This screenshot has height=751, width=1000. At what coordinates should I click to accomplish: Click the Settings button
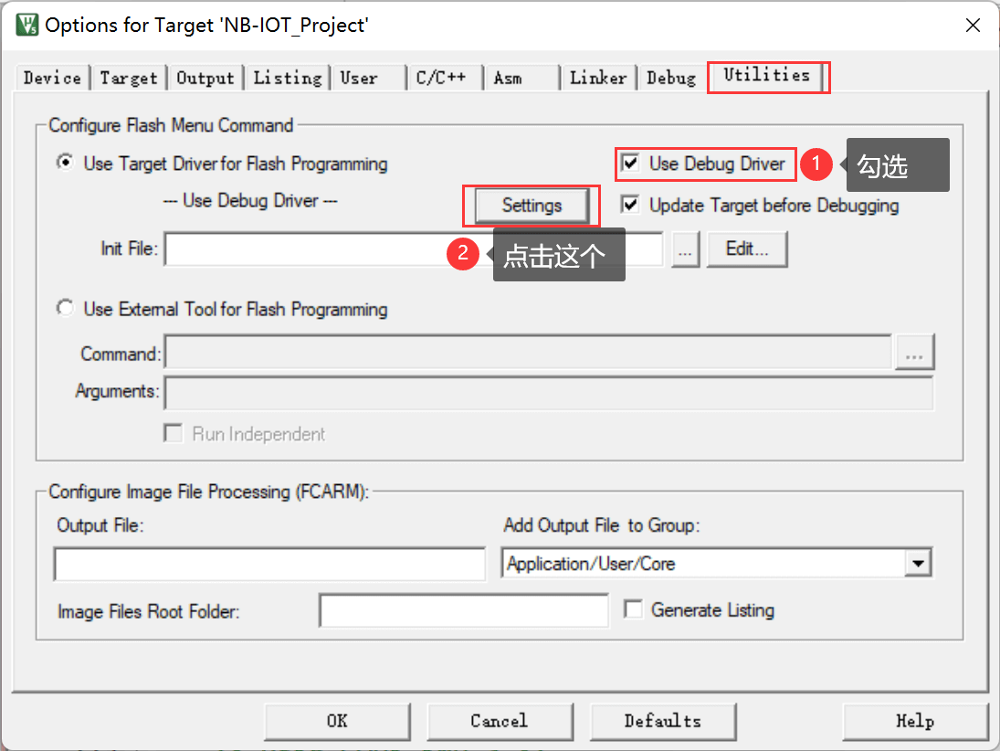pyautogui.click(x=532, y=206)
